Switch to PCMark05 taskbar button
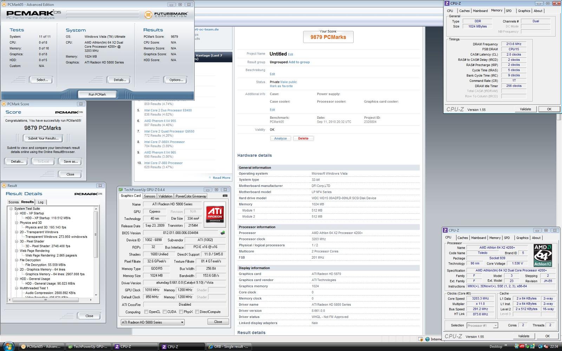Screen dimensions: 562x351 (41, 346)
